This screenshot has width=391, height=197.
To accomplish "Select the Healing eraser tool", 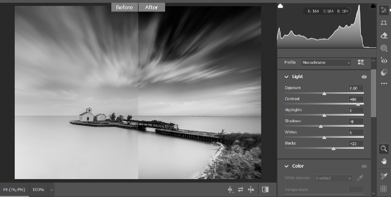I will (x=384, y=36).
